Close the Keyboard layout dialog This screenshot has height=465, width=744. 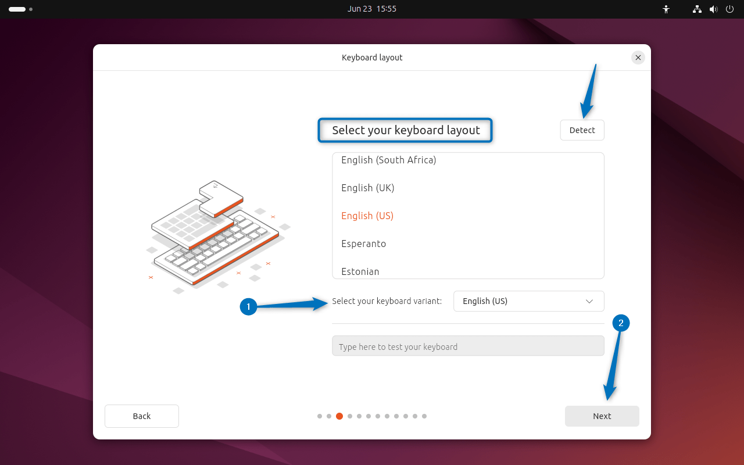(638, 57)
